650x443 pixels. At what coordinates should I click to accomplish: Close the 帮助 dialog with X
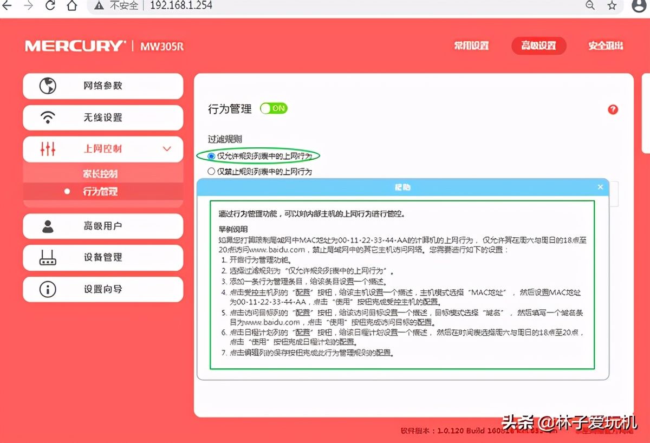600,187
